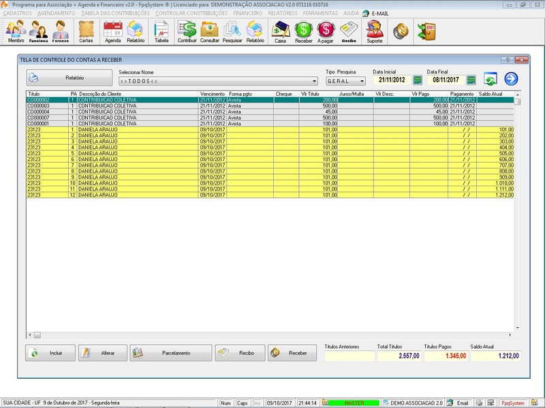Select row C0000004 in the table
545x408 pixels.
[270, 112]
